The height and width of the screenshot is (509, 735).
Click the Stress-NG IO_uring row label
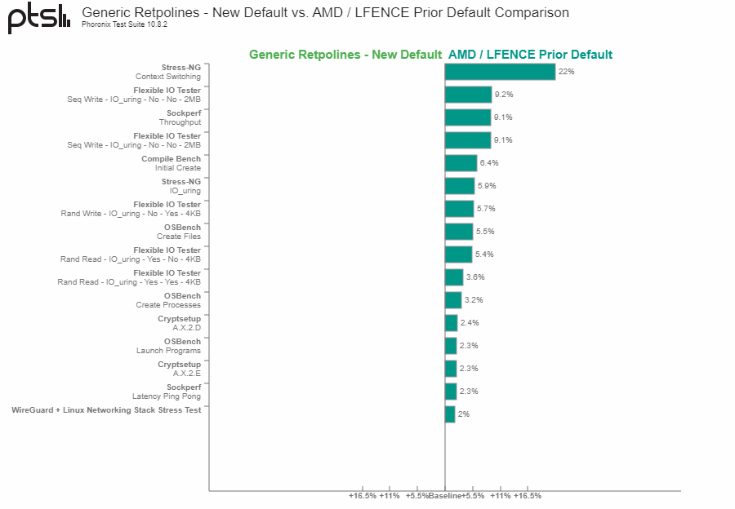point(181,186)
